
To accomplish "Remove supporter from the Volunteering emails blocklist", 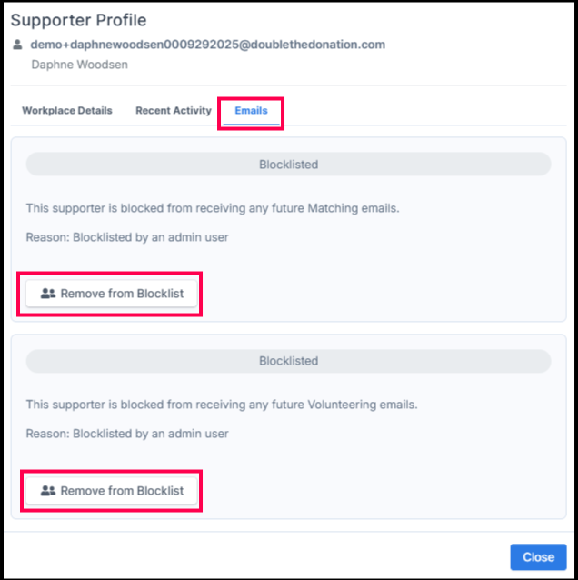I will (x=112, y=491).
